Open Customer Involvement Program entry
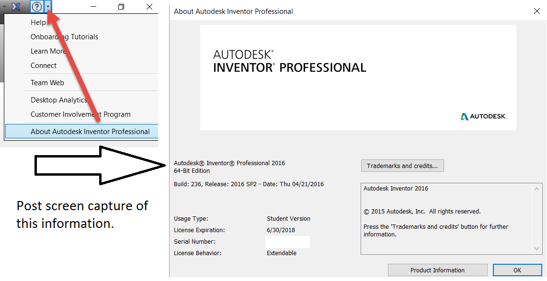This screenshot has height=281, width=547. coord(80,114)
